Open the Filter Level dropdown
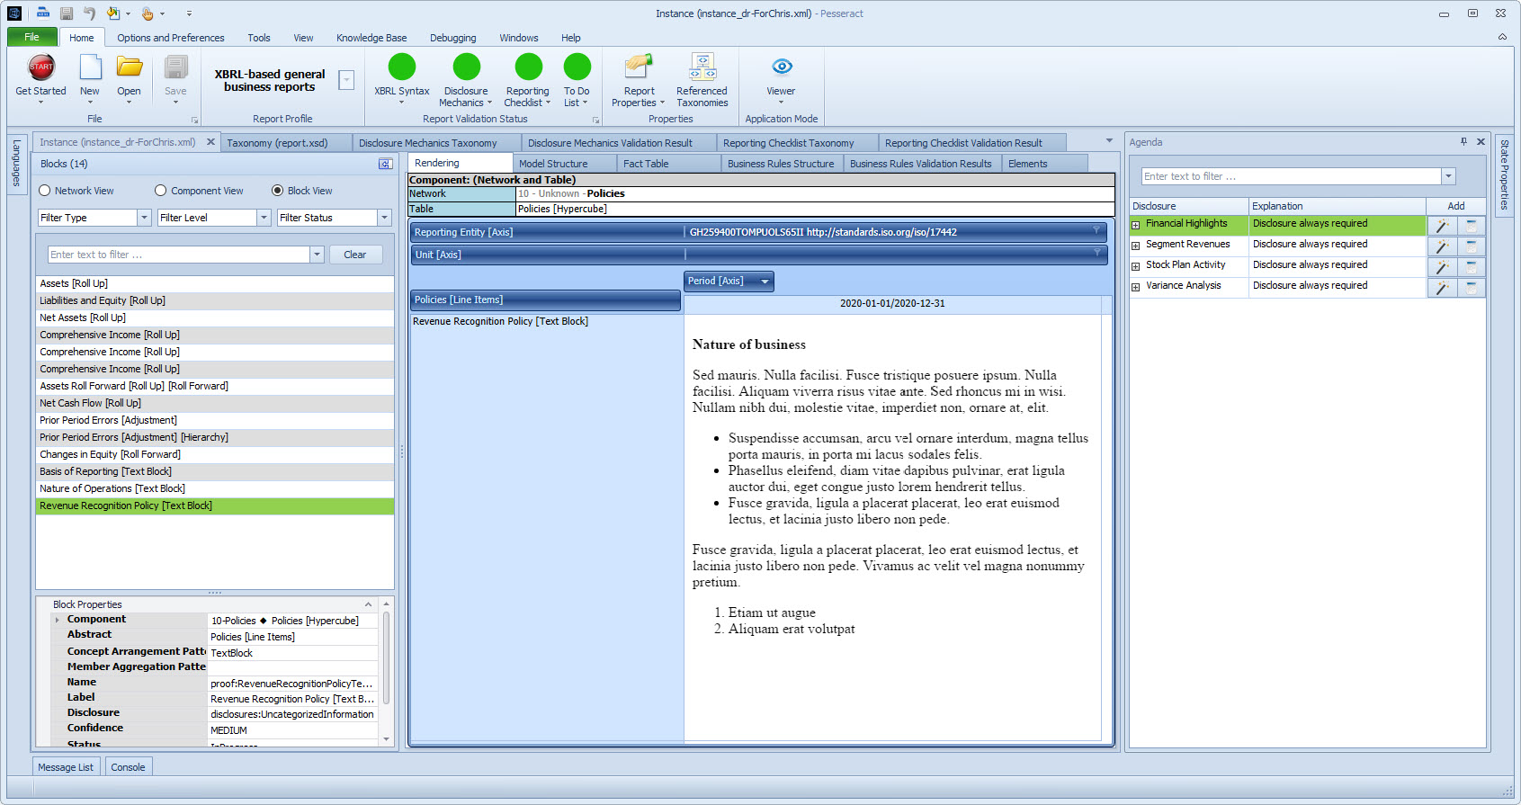 (x=264, y=218)
